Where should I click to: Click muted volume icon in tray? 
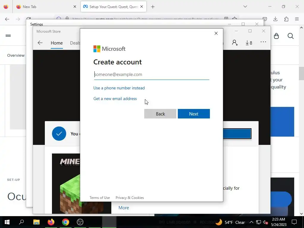click(265, 222)
